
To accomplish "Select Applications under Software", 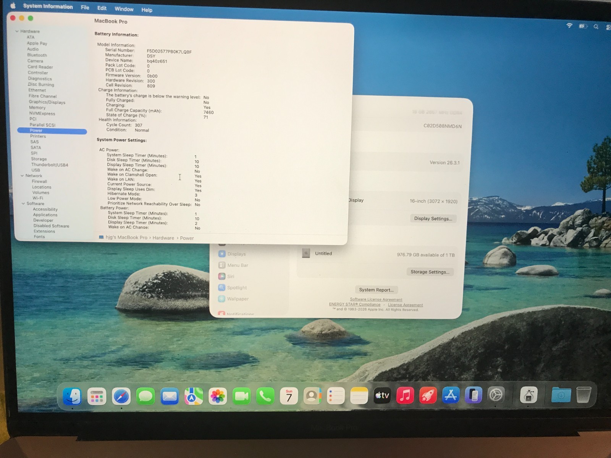I will coord(45,215).
